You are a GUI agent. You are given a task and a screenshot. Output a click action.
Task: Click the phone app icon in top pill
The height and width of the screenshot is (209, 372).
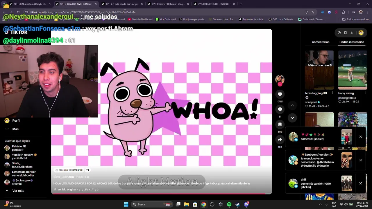[x=345, y=33]
